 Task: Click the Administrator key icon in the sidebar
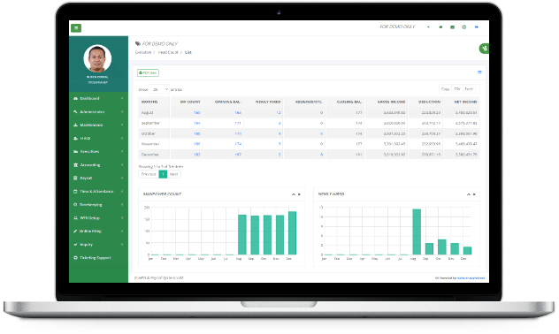[75, 112]
